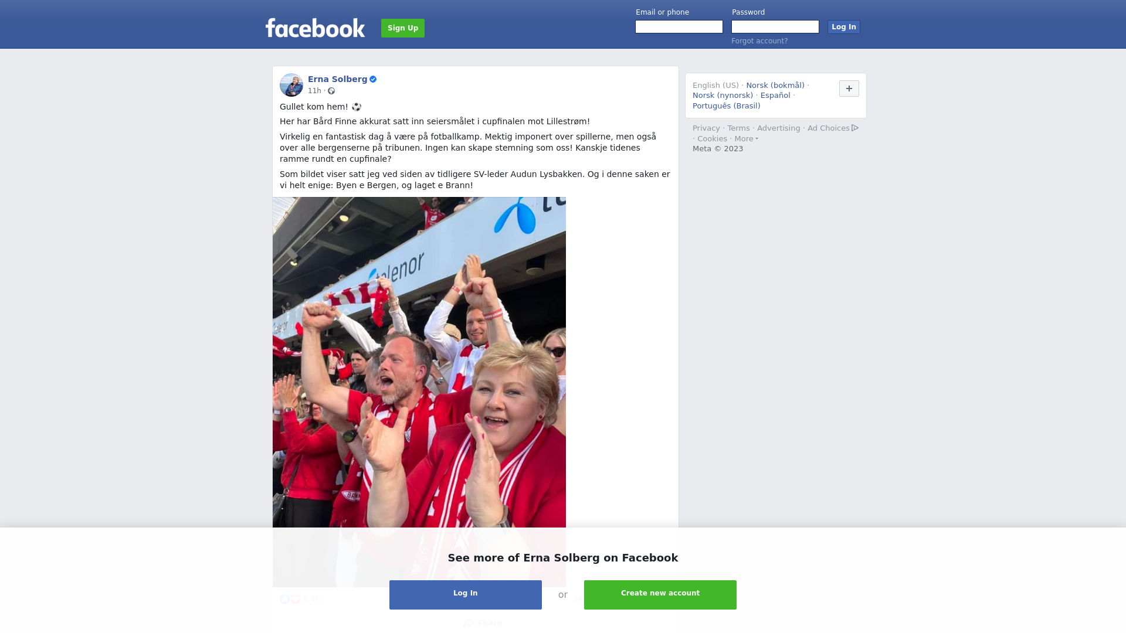Click the plus icon to add language
Image resolution: width=1126 pixels, height=633 pixels.
[849, 89]
